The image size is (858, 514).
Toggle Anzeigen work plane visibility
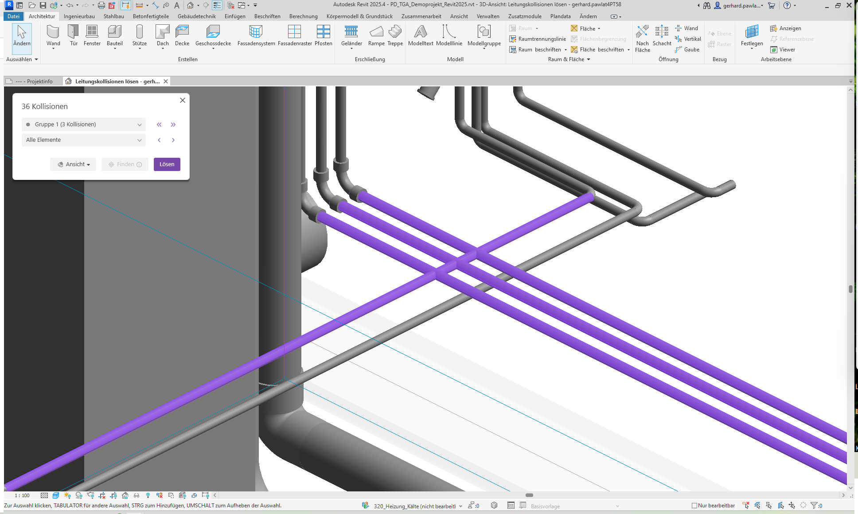click(786, 28)
